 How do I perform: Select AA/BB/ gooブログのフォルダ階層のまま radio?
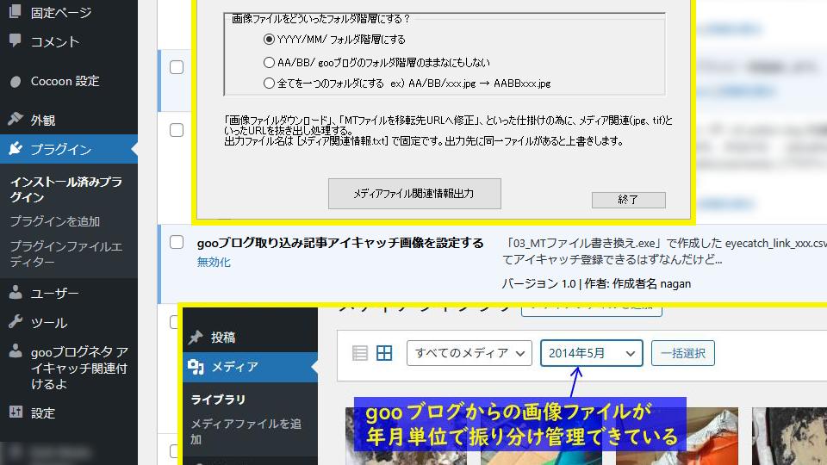pos(269,62)
